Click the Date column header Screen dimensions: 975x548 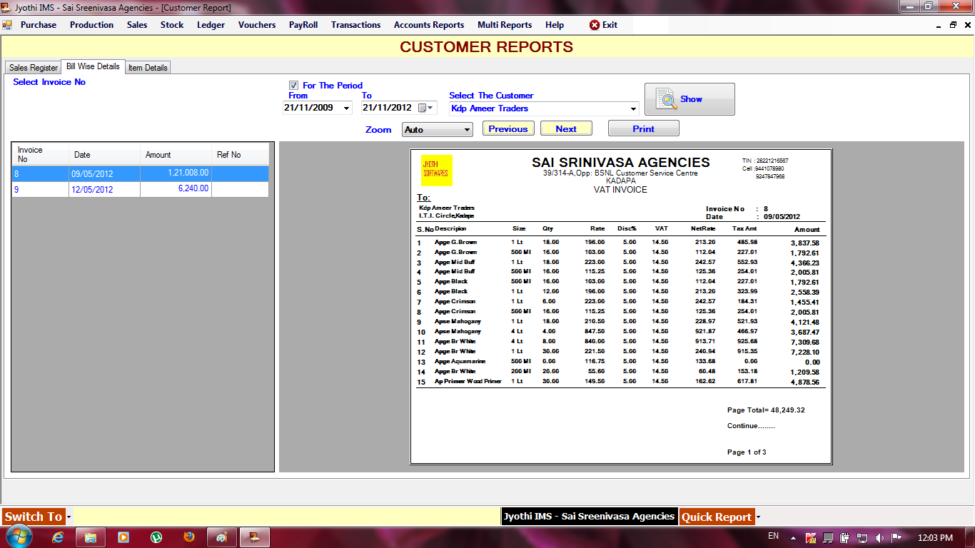pyautogui.click(x=104, y=154)
